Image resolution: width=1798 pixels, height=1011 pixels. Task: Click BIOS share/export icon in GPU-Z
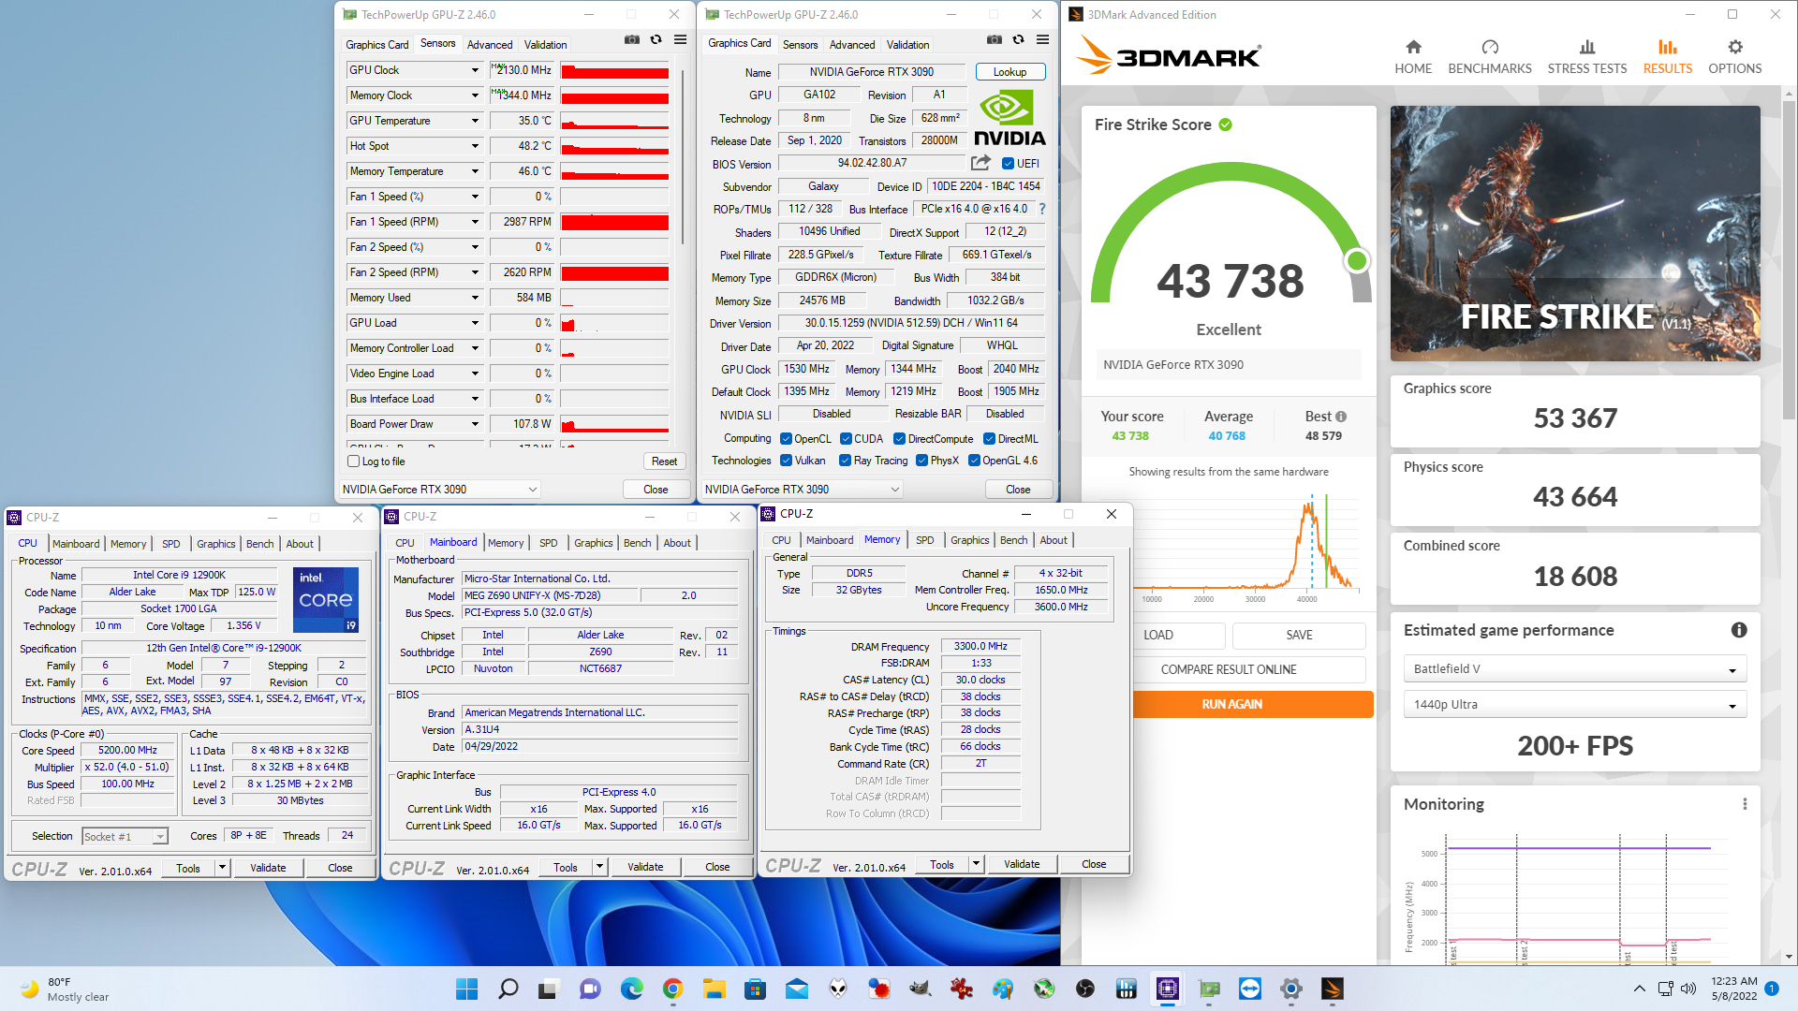(x=980, y=163)
